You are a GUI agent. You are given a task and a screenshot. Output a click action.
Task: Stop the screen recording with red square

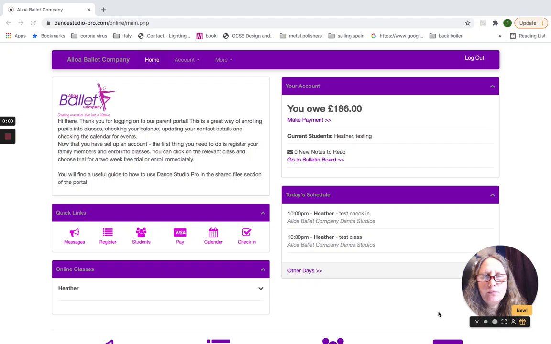[x=8, y=137]
